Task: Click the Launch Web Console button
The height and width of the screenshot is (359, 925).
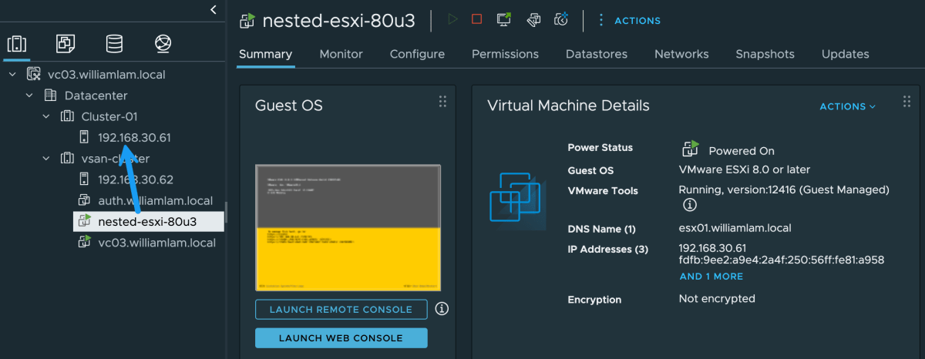Action: [x=341, y=338]
